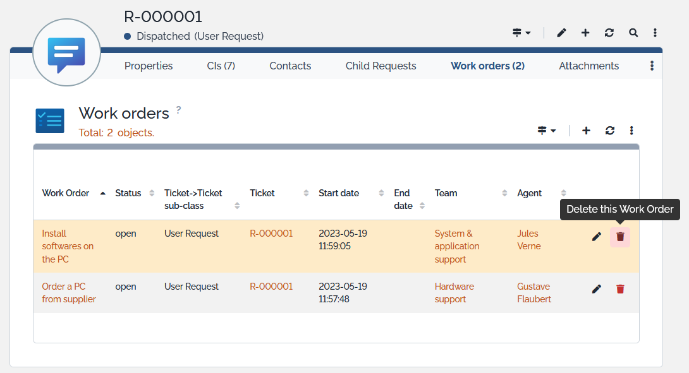
Task: Open the Work orders list signpost dropdown
Action: (547, 131)
